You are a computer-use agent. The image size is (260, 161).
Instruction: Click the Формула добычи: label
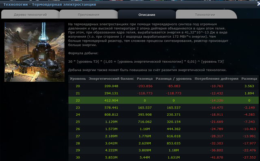point(83,53)
